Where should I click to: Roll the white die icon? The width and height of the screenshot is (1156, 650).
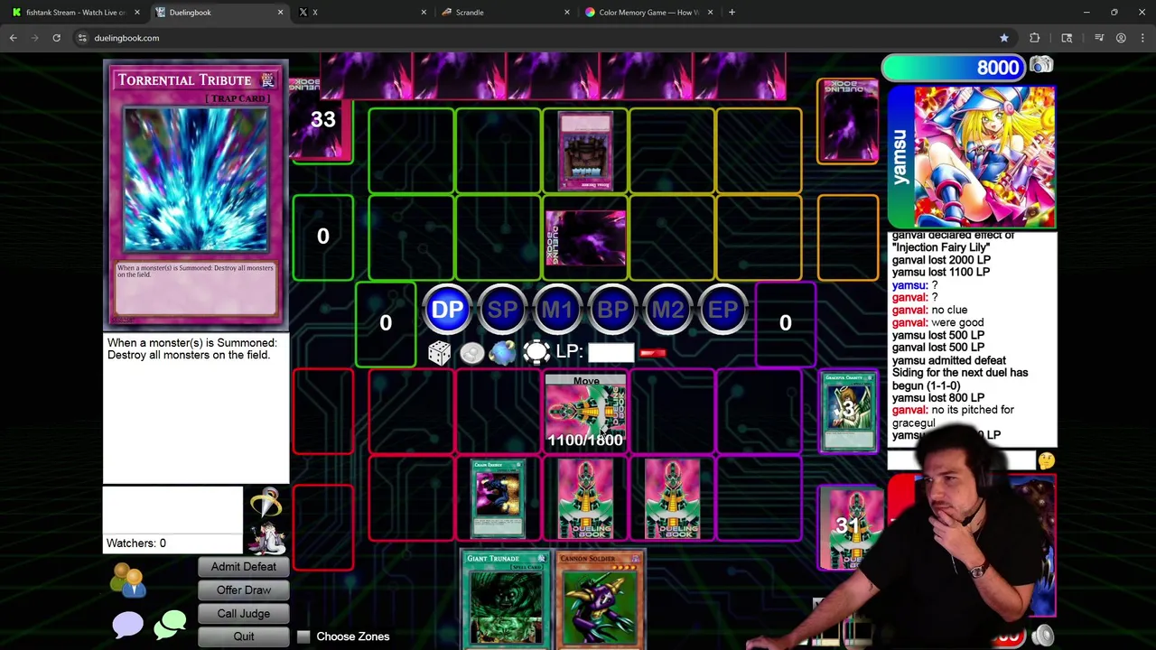point(439,353)
